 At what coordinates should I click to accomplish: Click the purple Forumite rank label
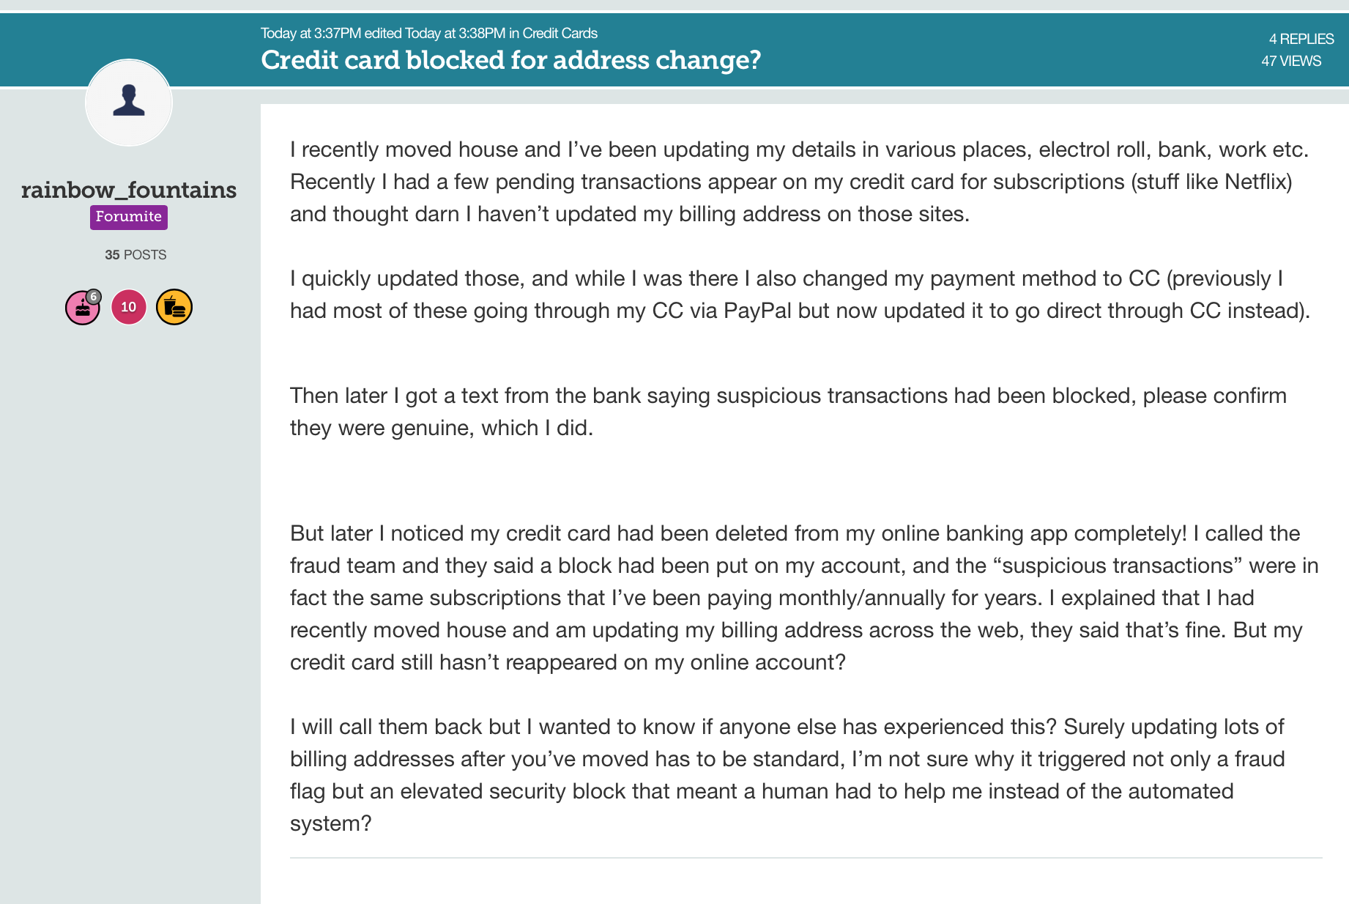click(x=129, y=217)
